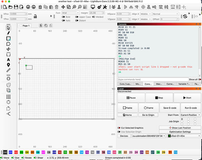Open Preview monitor icon
The height and width of the screenshot is (160, 202).
pyautogui.click(x=93, y=7)
